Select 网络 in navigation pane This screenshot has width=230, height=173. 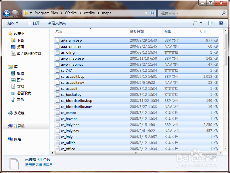[18, 139]
